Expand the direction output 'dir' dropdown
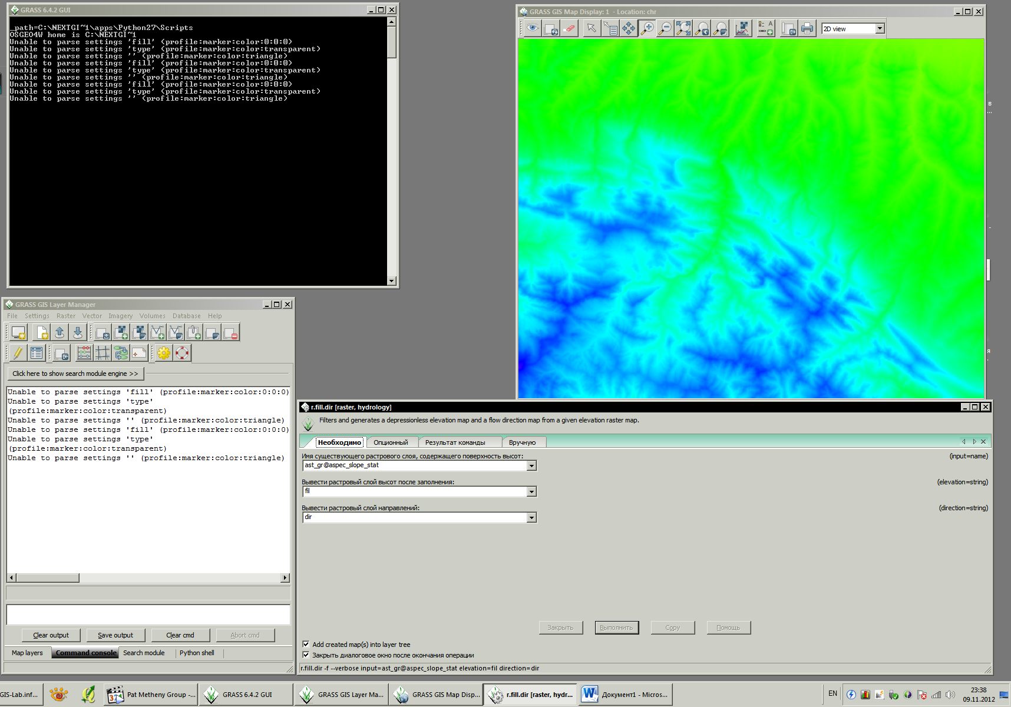1011x707 pixels. pos(531,518)
